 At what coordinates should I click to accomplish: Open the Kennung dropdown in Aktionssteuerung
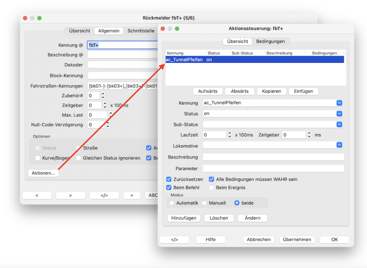point(339,103)
